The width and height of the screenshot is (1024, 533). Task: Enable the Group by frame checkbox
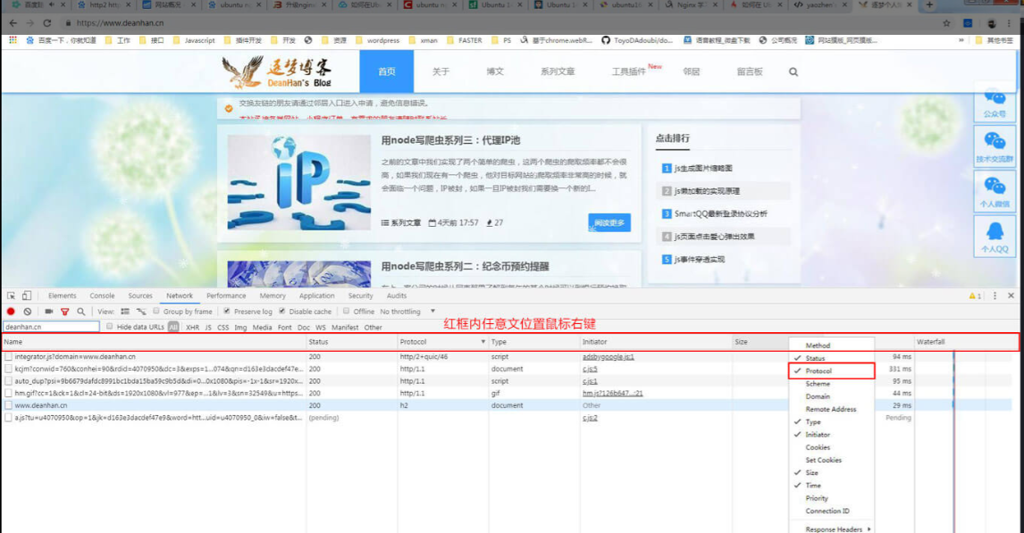tap(156, 312)
